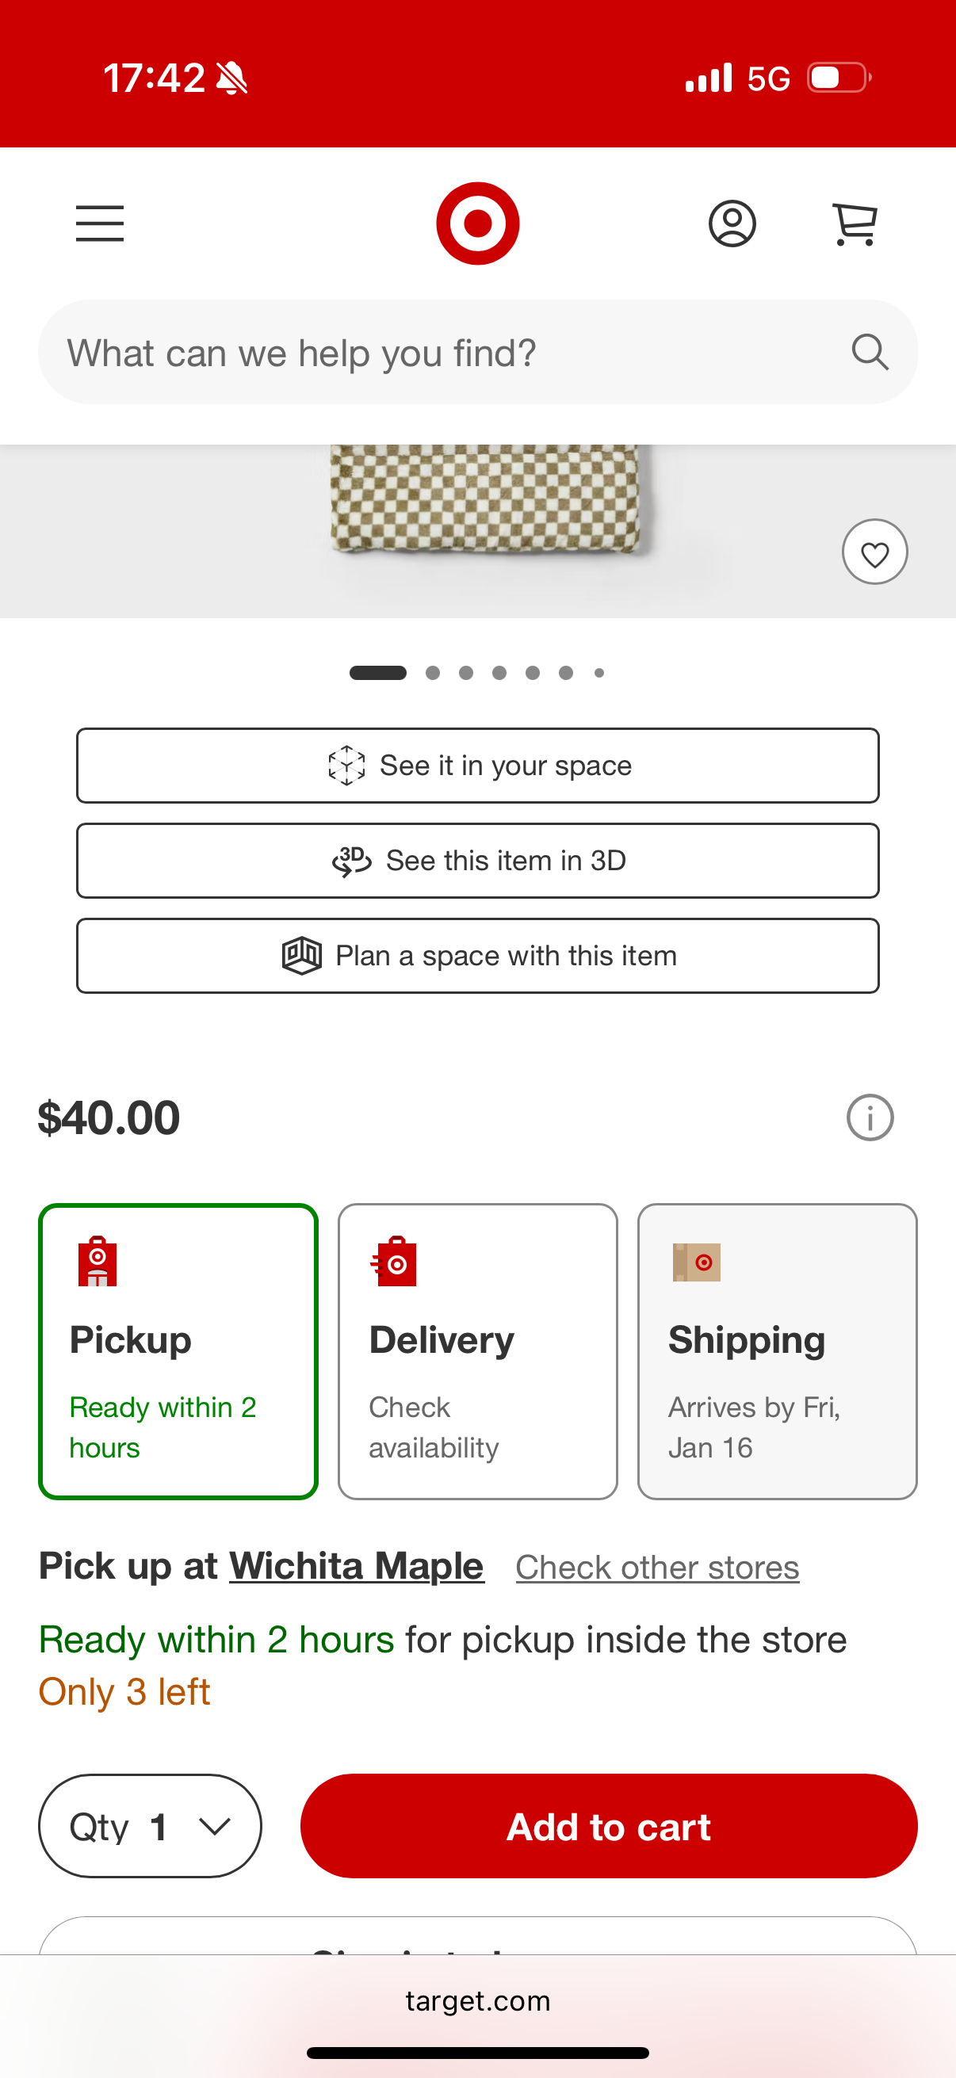The image size is (956, 2078).
Task: Click Check other stores link
Action: pyautogui.click(x=657, y=1568)
